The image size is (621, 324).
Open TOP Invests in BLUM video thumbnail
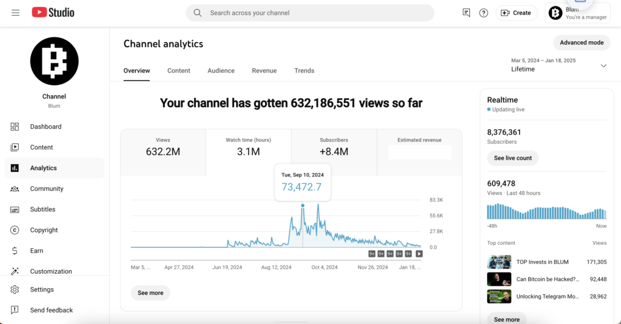(499, 262)
